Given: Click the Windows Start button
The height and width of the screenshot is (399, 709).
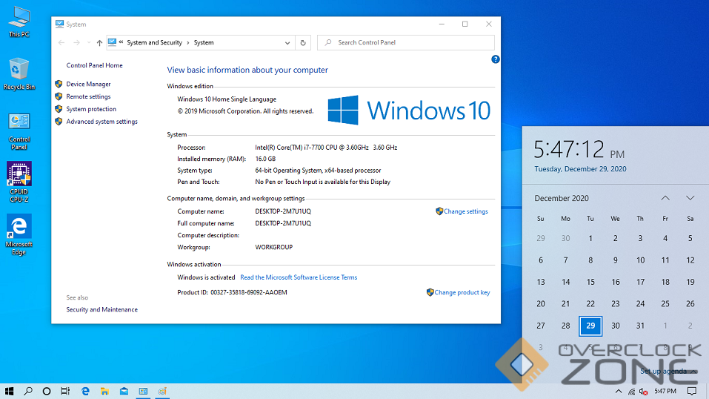Looking at the screenshot, I should coord(10,391).
